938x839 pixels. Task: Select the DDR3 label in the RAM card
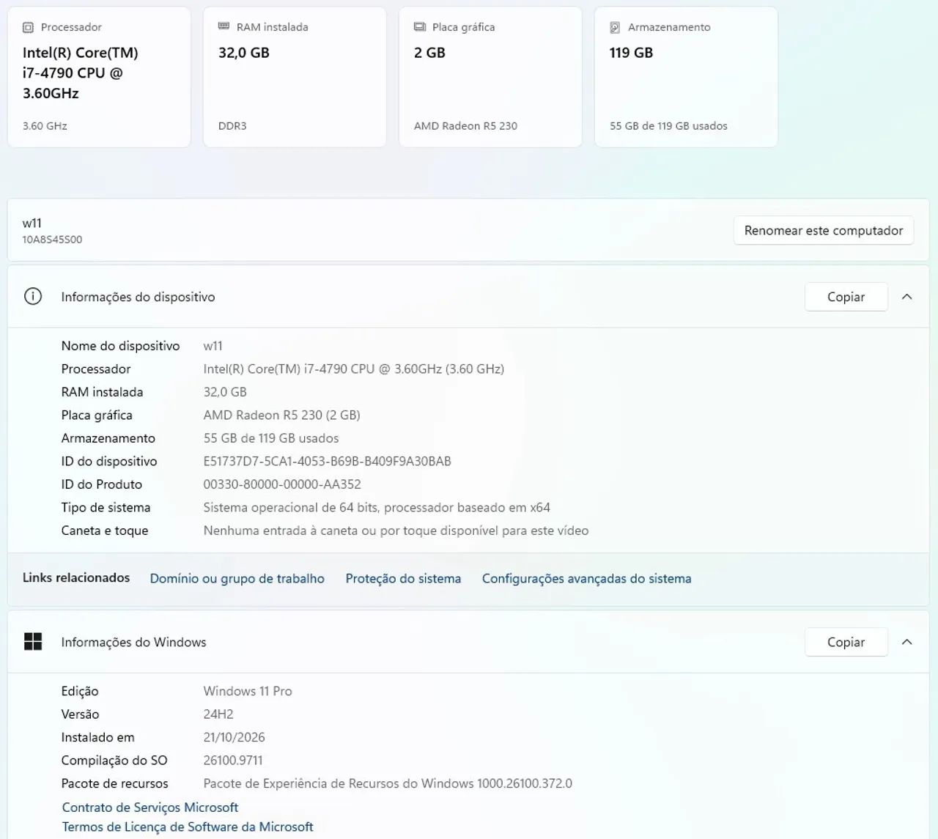click(x=232, y=126)
